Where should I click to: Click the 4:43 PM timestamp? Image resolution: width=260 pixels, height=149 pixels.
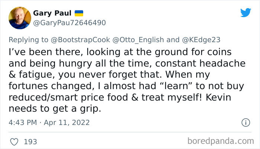(23, 122)
